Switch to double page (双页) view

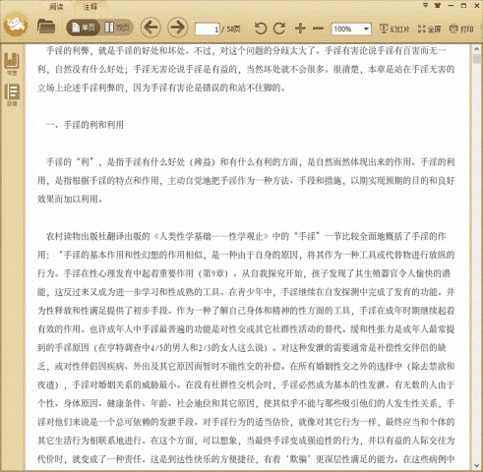point(117,28)
